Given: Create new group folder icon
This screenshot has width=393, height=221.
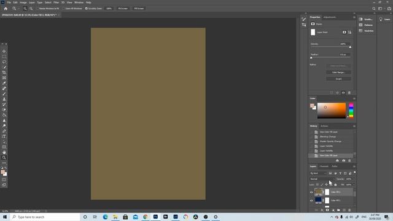Looking at the screenshot, I should [338, 210].
